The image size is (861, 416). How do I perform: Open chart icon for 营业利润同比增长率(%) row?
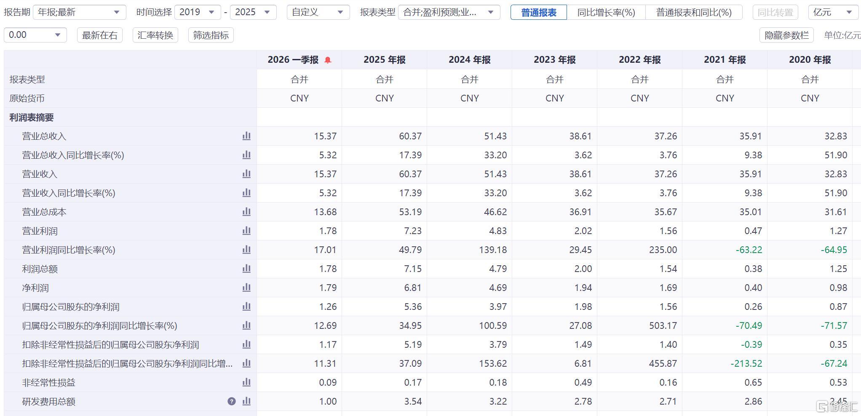click(246, 250)
